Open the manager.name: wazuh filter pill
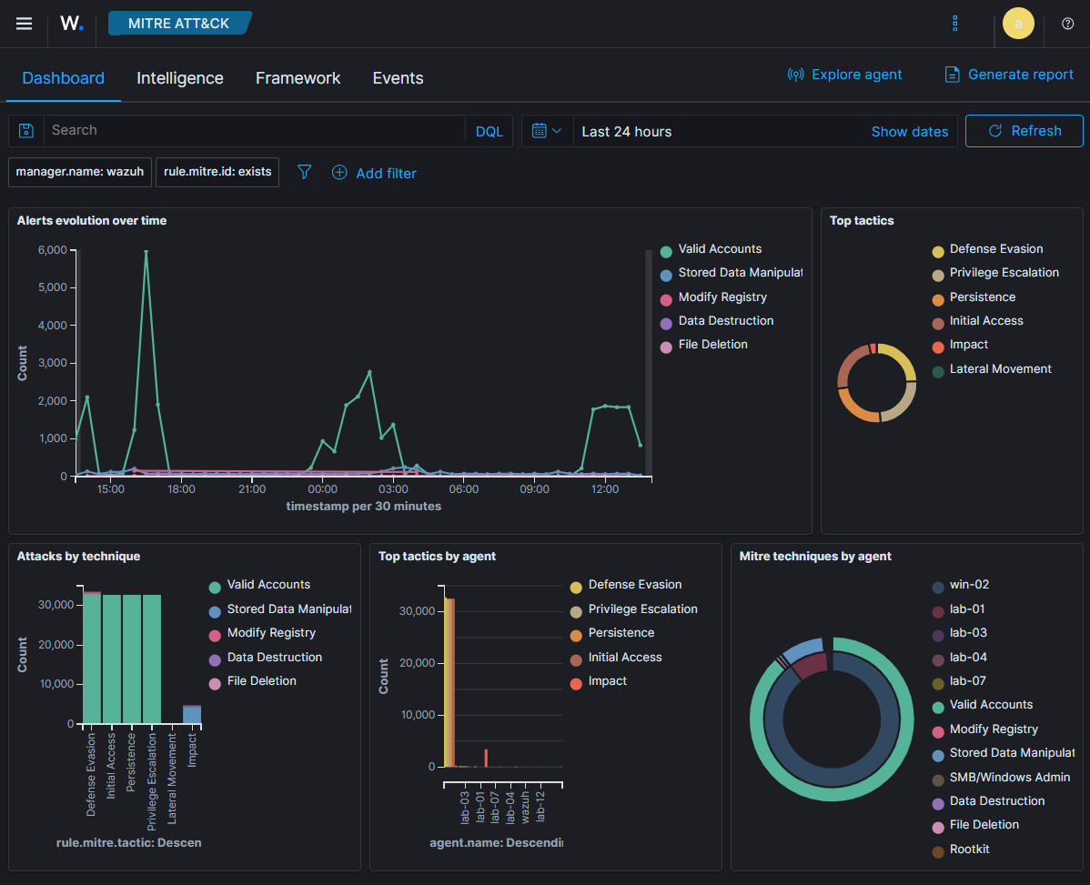1090x885 pixels. point(80,172)
